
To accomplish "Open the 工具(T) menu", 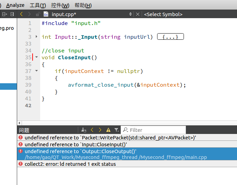I will pos(38,5).
